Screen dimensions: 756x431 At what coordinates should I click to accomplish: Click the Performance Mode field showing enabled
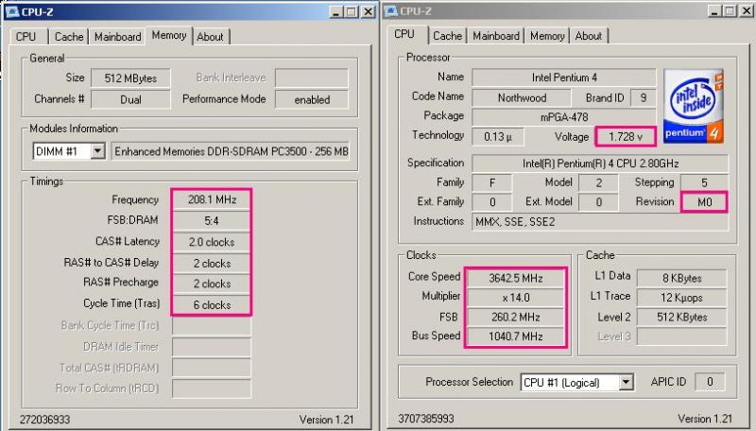pyautogui.click(x=312, y=99)
